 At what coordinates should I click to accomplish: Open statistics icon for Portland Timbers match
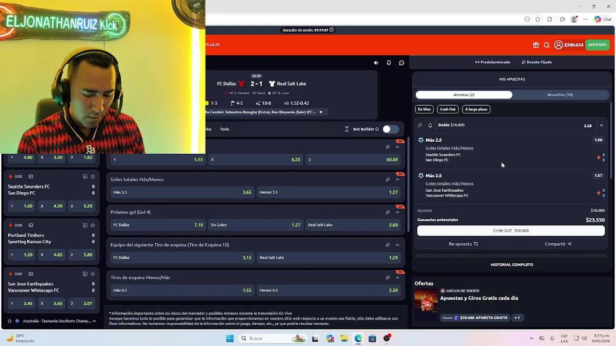(85, 225)
